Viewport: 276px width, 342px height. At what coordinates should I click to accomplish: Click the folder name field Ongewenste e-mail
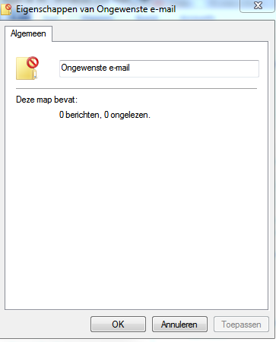coord(159,68)
